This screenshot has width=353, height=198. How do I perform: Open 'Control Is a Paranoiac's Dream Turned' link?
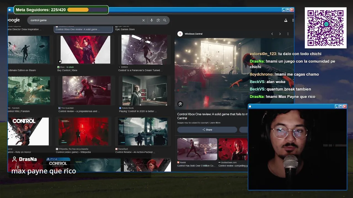pyautogui.click(x=140, y=70)
